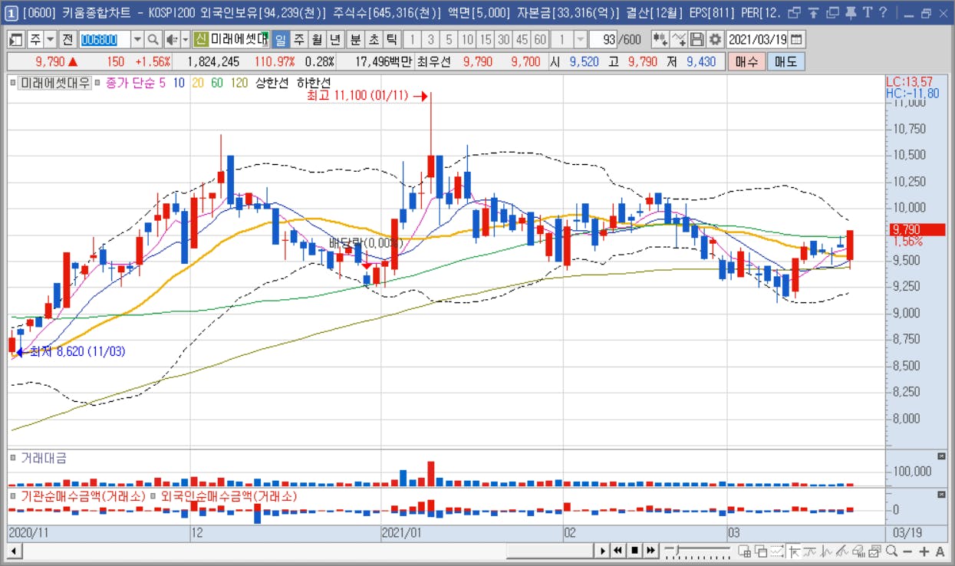Expand the minute interval dropdown arrow

(581, 40)
